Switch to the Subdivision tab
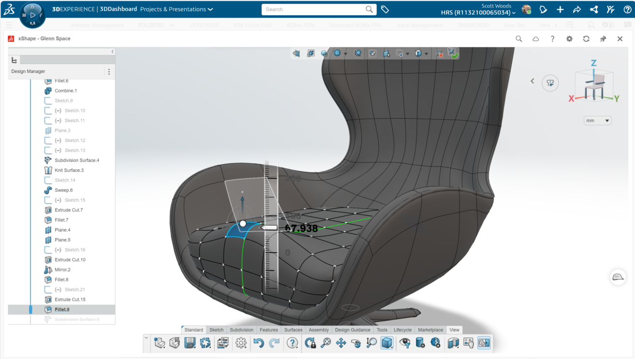 coord(241,330)
